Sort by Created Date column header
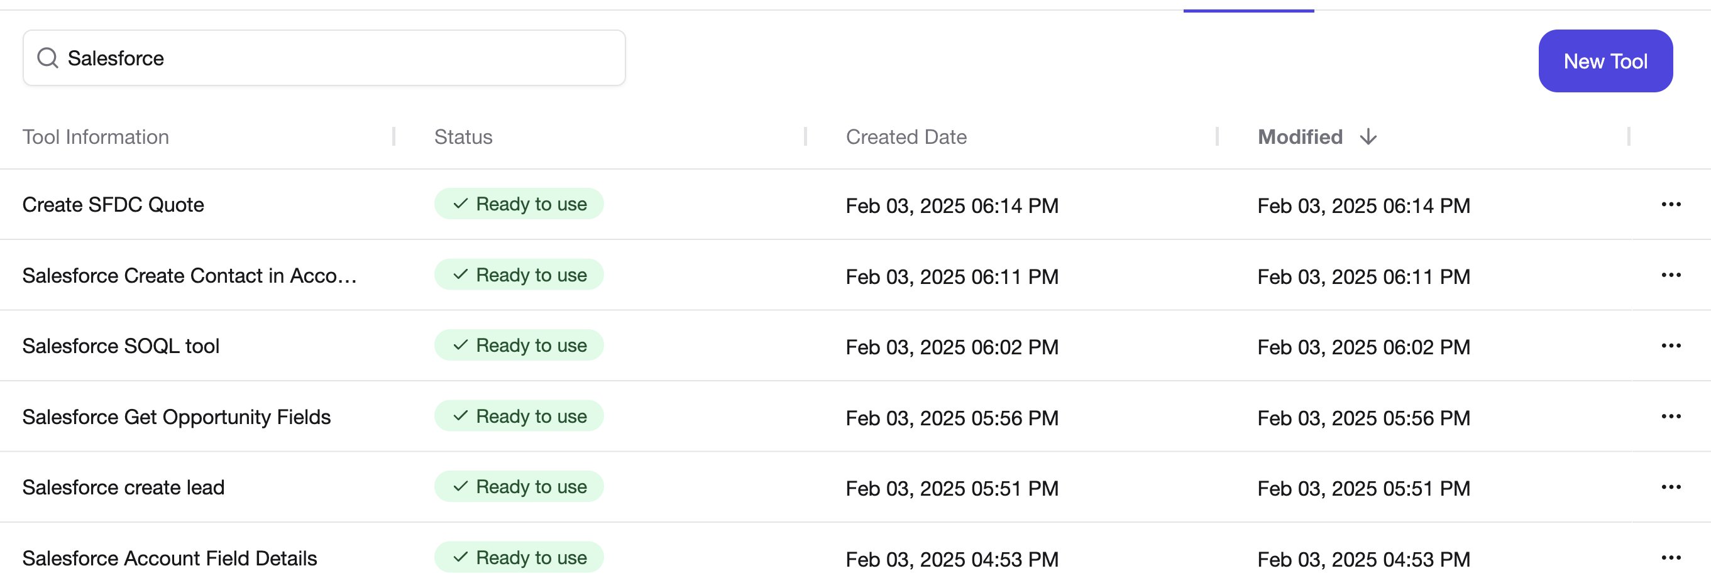Image resolution: width=1711 pixels, height=583 pixels. [906, 137]
